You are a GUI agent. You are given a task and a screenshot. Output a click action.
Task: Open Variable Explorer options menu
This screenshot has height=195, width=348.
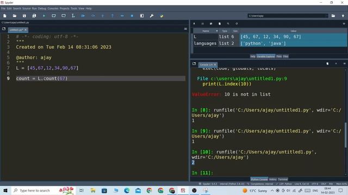(x=344, y=24)
